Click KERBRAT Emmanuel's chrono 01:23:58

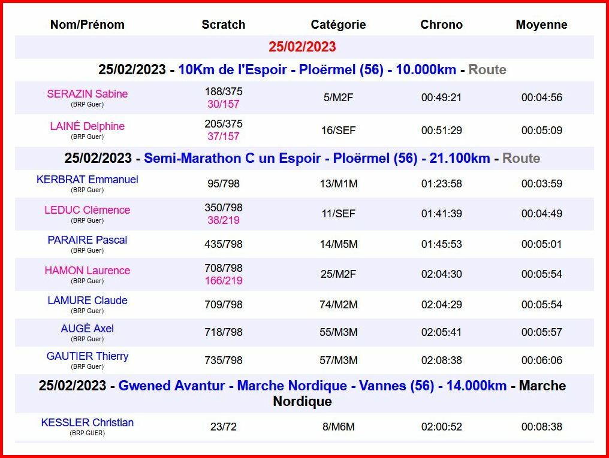[441, 184]
